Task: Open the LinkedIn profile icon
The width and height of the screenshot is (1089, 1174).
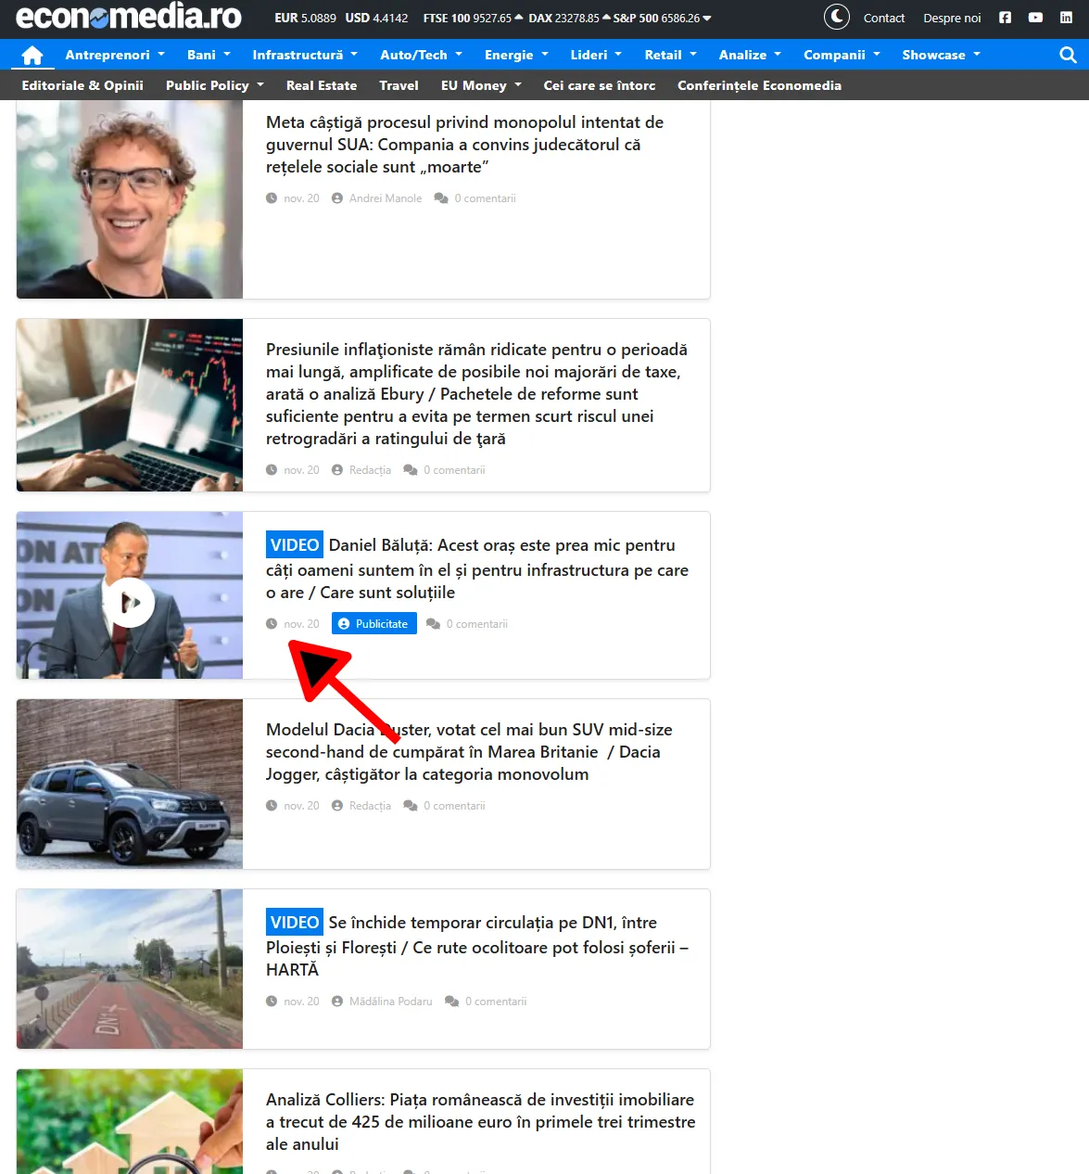Action: [x=1066, y=18]
